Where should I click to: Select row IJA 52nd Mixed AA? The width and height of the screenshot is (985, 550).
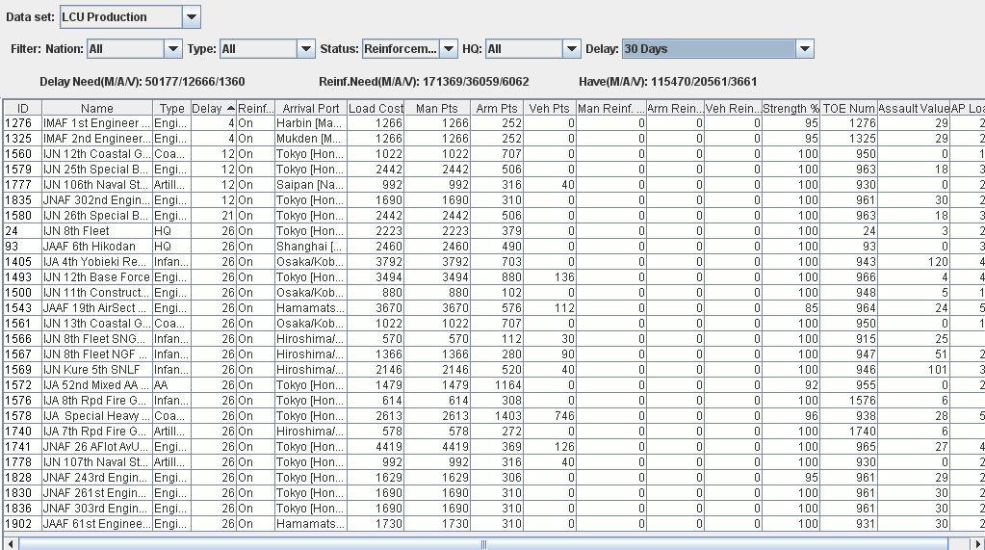tap(493, 384)
